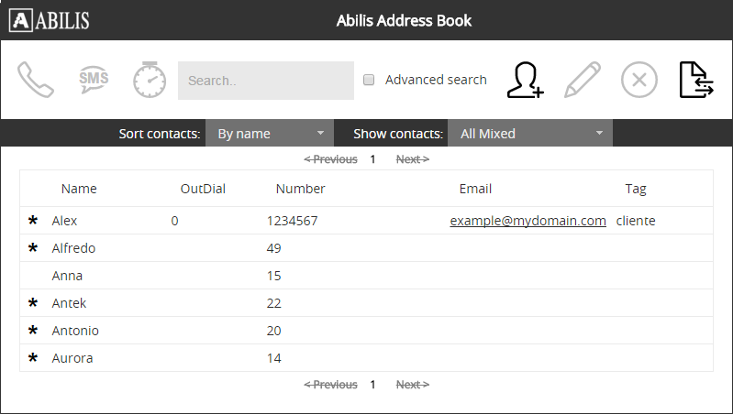Click the pencil edit contact icon
The width and height of the screenshot is (733, 414).
pyautogui.click(x=582, y=80)
